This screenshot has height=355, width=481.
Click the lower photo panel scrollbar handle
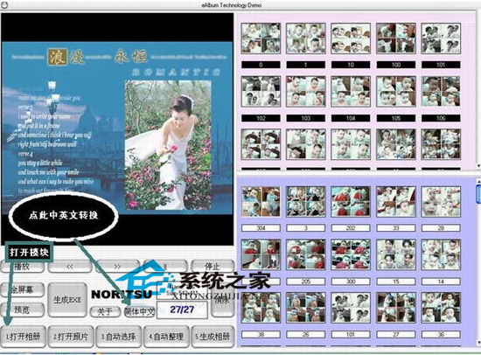478,194
